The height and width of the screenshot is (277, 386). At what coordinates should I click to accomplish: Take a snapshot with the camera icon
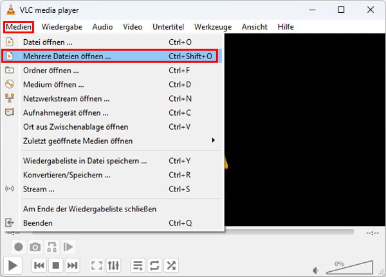tap(35, 247)
